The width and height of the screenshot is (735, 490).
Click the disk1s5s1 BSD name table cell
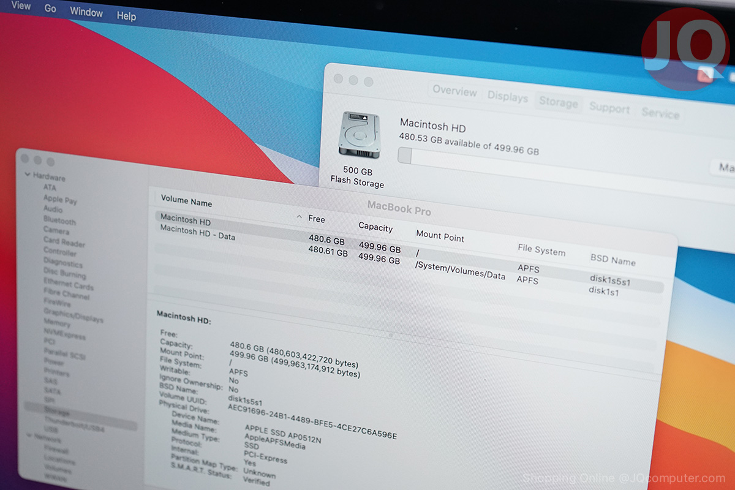(610, 280)
